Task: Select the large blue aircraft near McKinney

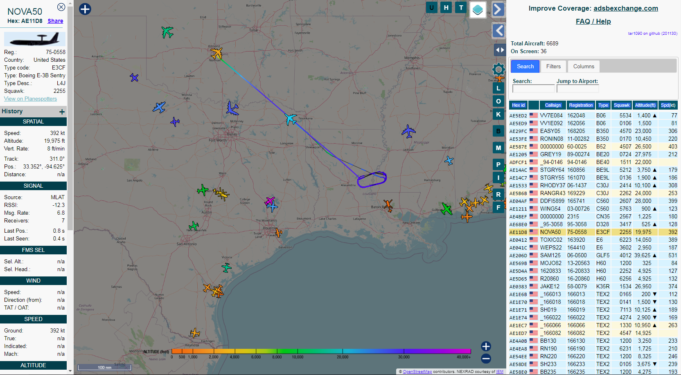Action: [232, 108]
